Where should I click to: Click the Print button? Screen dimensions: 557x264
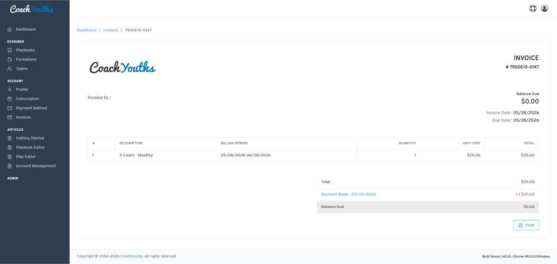pyautogui.click(x=526, y=225)
